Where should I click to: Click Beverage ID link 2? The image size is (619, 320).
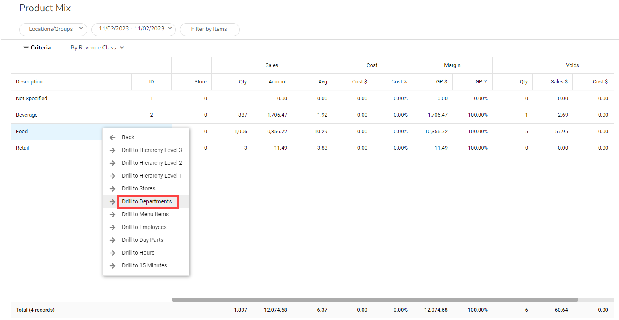tap(151, 115)
